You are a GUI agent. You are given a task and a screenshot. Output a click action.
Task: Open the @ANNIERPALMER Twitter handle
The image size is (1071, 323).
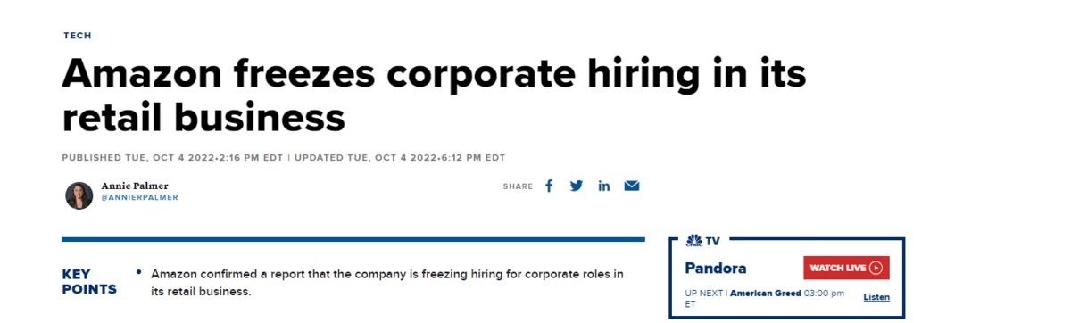(139, 197)
